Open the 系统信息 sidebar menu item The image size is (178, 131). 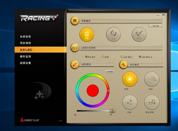25,36
